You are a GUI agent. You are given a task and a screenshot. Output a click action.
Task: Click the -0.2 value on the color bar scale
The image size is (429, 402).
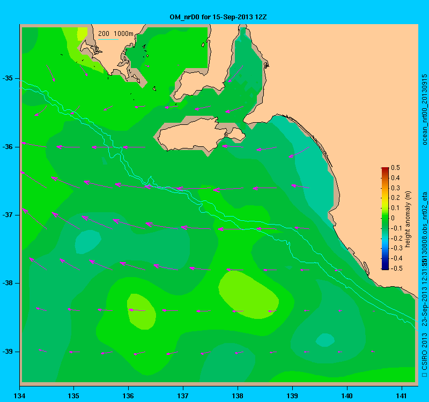[396, 238]
